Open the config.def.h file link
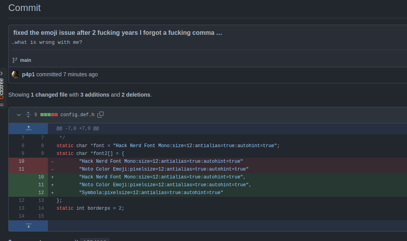This screenshot has width=407, height=241. pyautogui.click(x=77, y=115)
